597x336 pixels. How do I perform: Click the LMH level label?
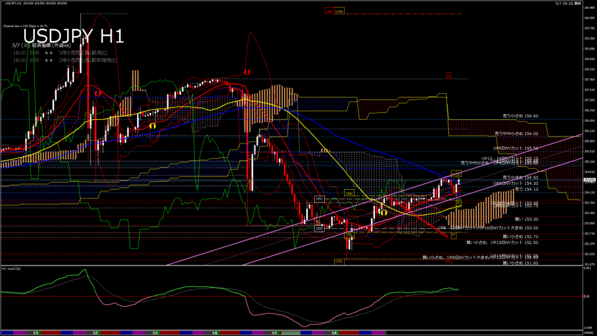point(329,11)
